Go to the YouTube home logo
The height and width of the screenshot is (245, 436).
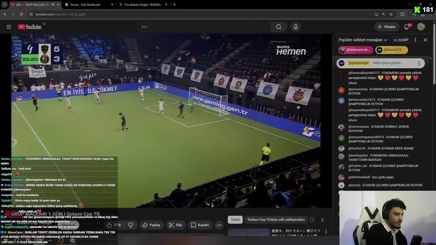click(x=30, y=27)
